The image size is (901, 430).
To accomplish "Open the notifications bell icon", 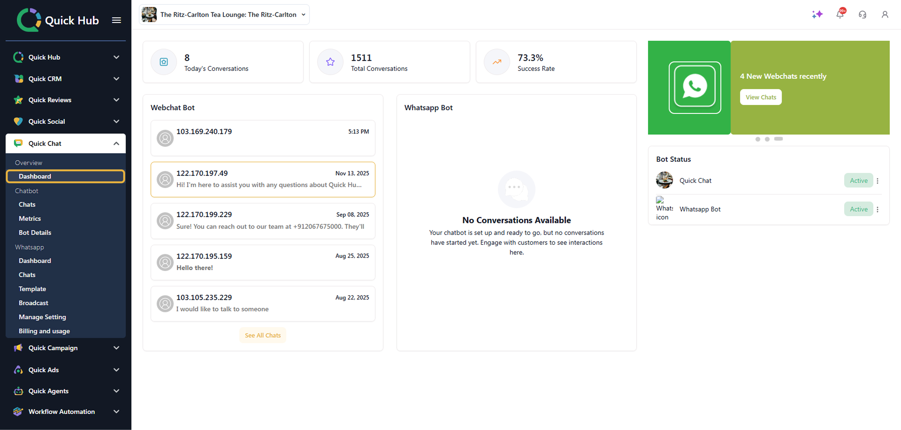I will (840, 14).
